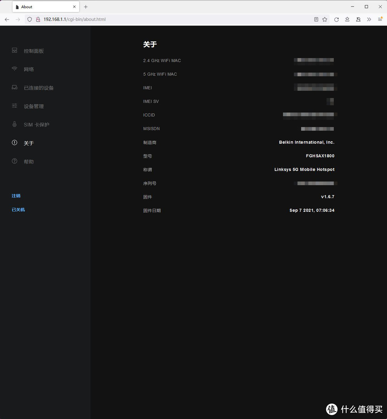The height and width of the screenshot is (419, 387).
Task: Go back to the previous page
Action: (x=7, y=19)
